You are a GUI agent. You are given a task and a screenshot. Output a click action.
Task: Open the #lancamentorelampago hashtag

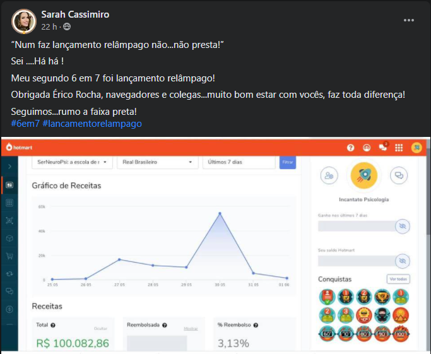pyautogui.click(x=92, y=124)
